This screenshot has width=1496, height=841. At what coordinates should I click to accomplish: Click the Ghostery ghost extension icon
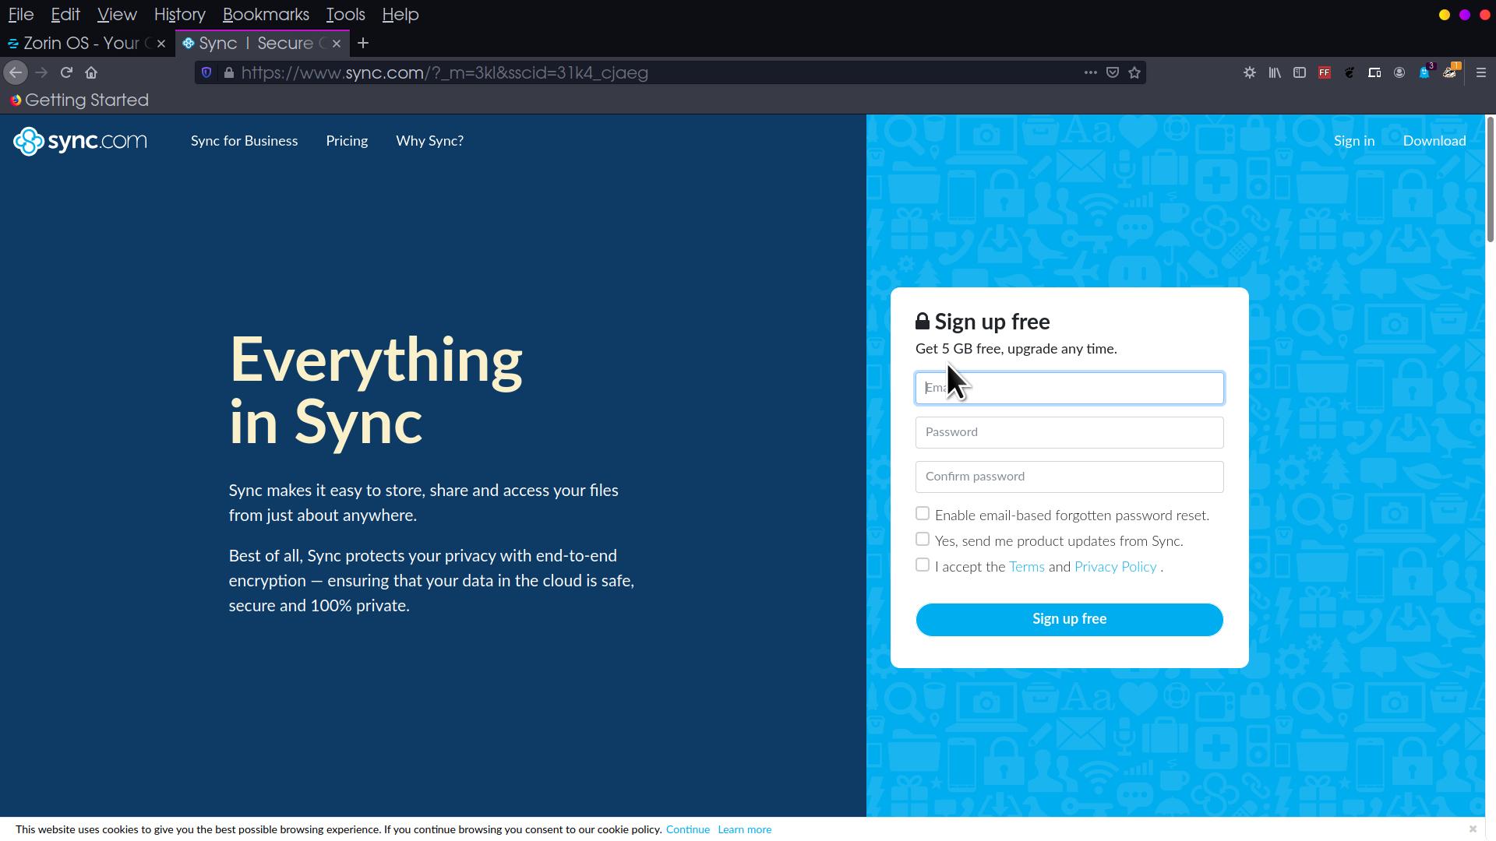[x=1424, y=72]
